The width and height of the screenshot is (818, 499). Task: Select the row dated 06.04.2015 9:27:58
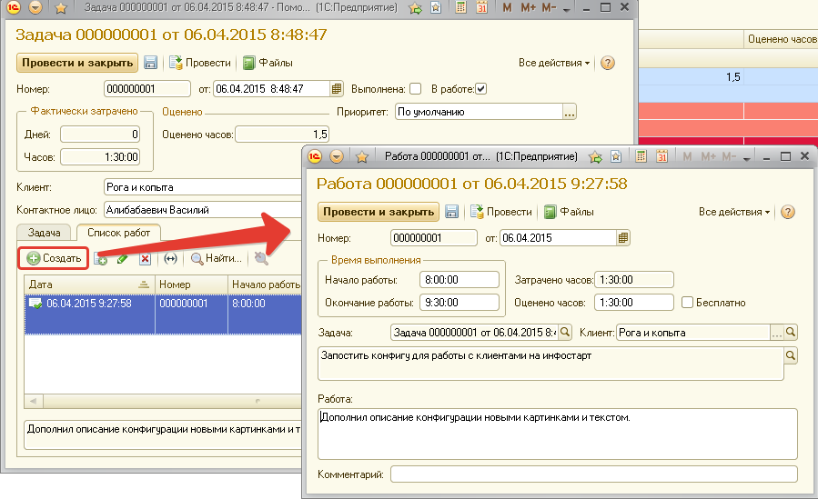click(x=163, y=314)
